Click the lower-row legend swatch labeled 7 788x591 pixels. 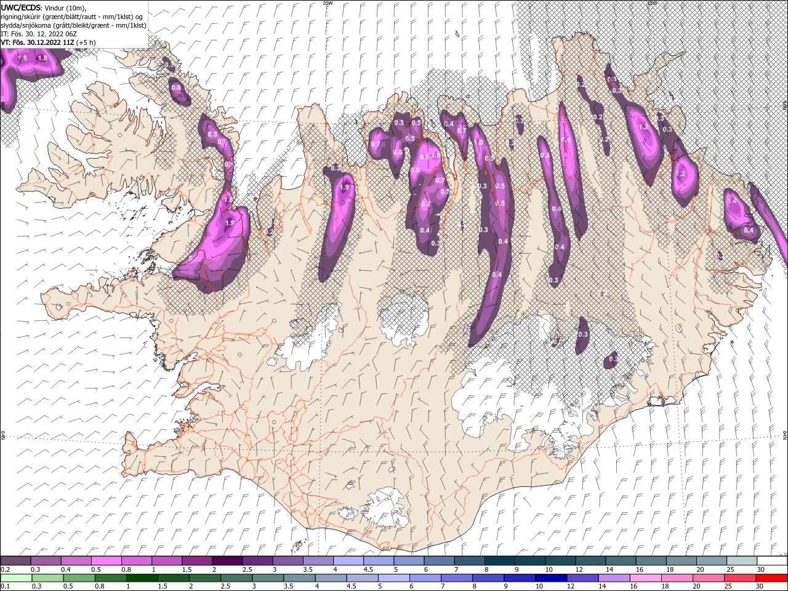(457, 578)
